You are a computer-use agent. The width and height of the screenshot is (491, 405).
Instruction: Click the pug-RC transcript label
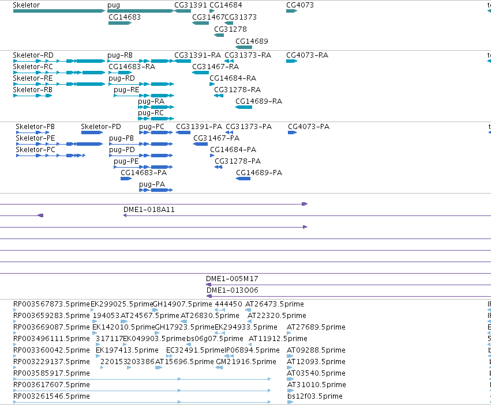[x=151, y=113]
